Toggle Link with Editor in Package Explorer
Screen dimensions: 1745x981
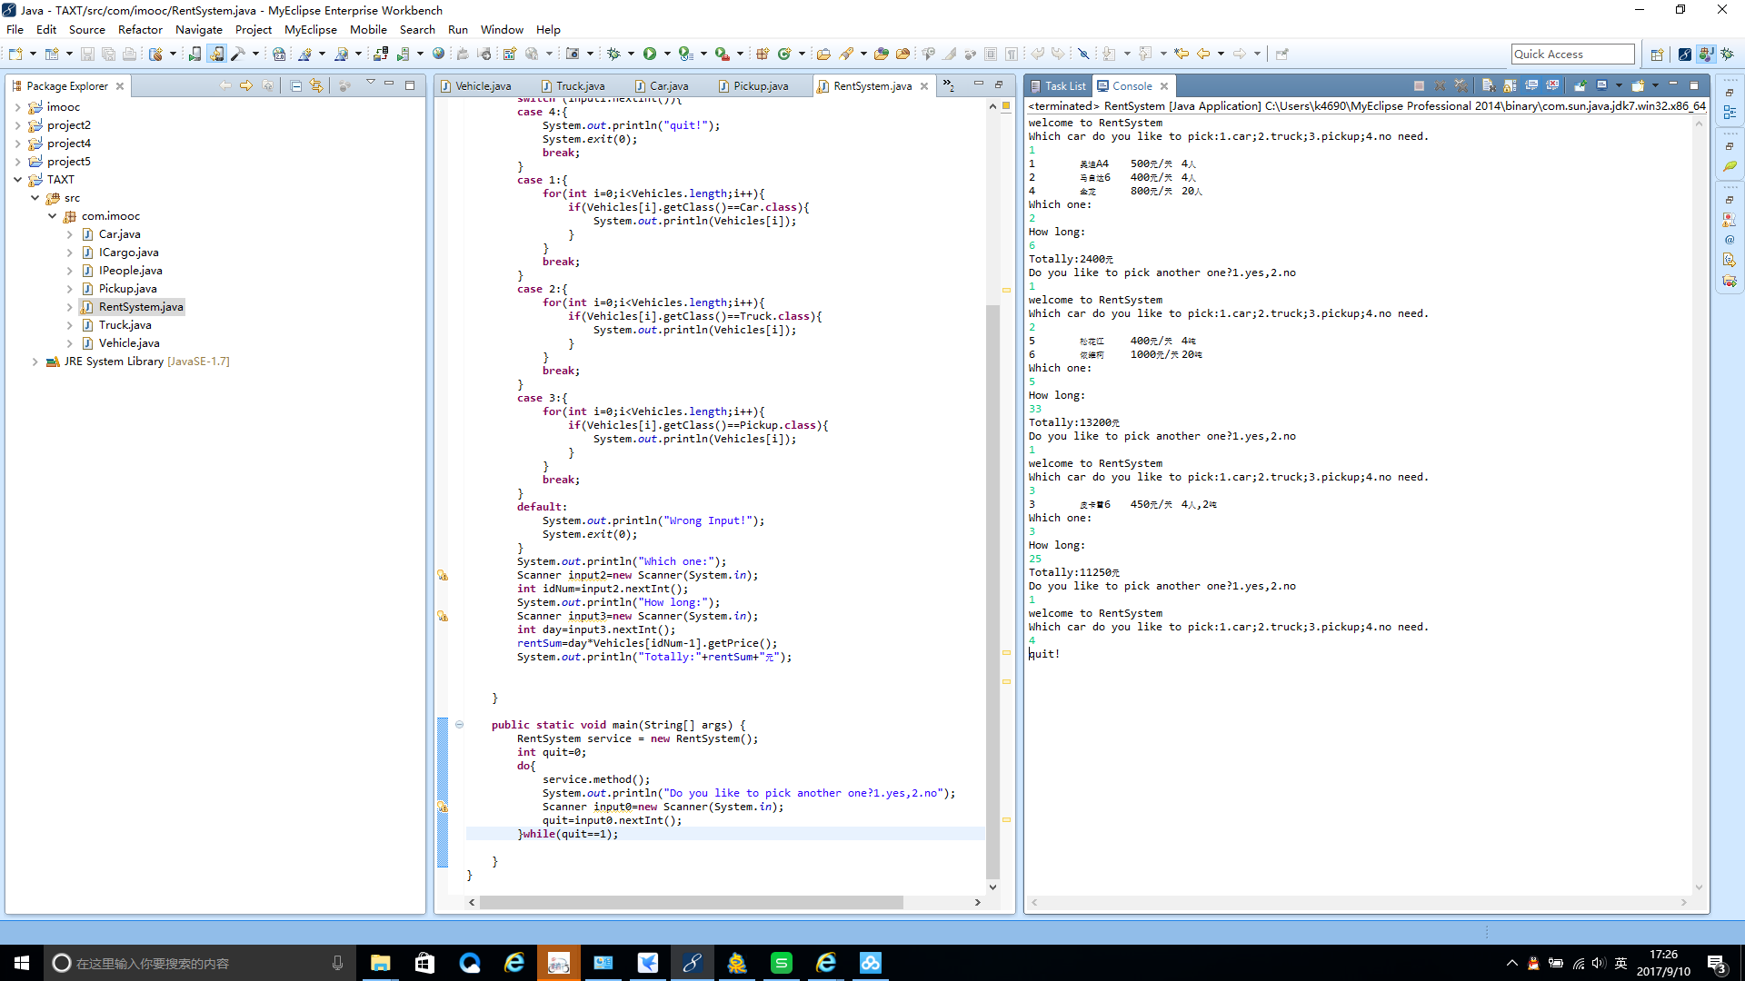point(315,86)
